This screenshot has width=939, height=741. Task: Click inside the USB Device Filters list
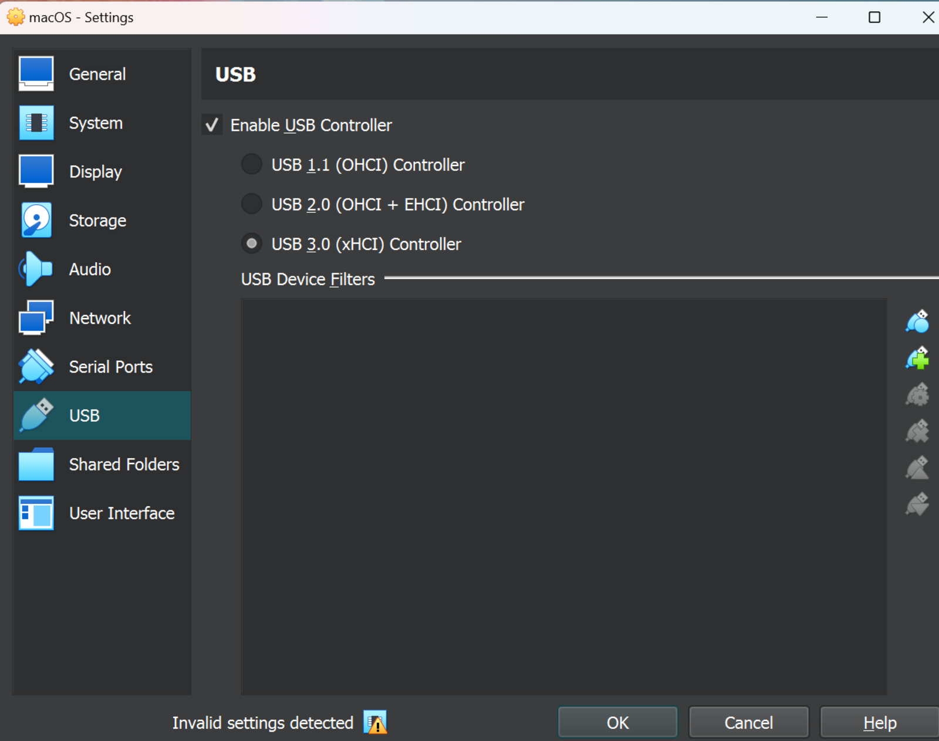click(x=563, y=499)
